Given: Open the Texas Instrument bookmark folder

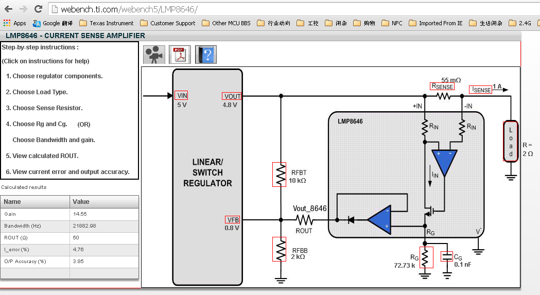Looking at the screenshot, I should 107,23.
